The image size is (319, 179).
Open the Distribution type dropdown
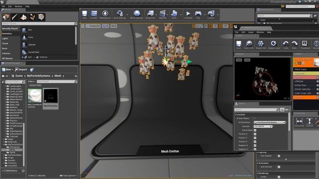tap(270, 122)
